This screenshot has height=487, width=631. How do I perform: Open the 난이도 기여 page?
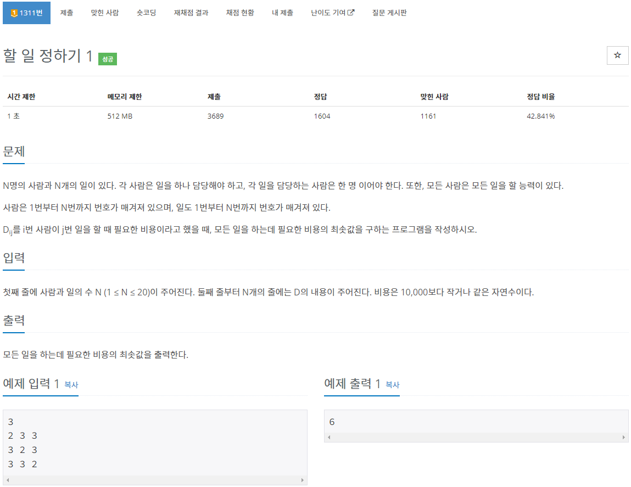pos(328,12)
